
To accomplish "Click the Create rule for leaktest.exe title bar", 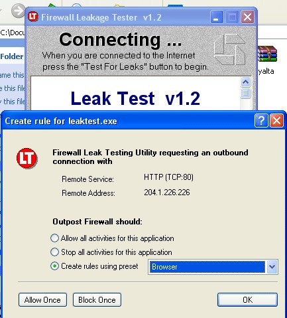I will 128,121.
